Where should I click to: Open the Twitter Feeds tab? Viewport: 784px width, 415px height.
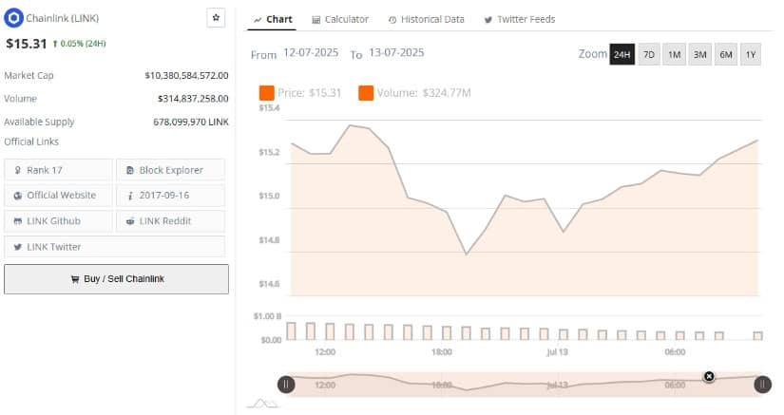pos(520,20)
